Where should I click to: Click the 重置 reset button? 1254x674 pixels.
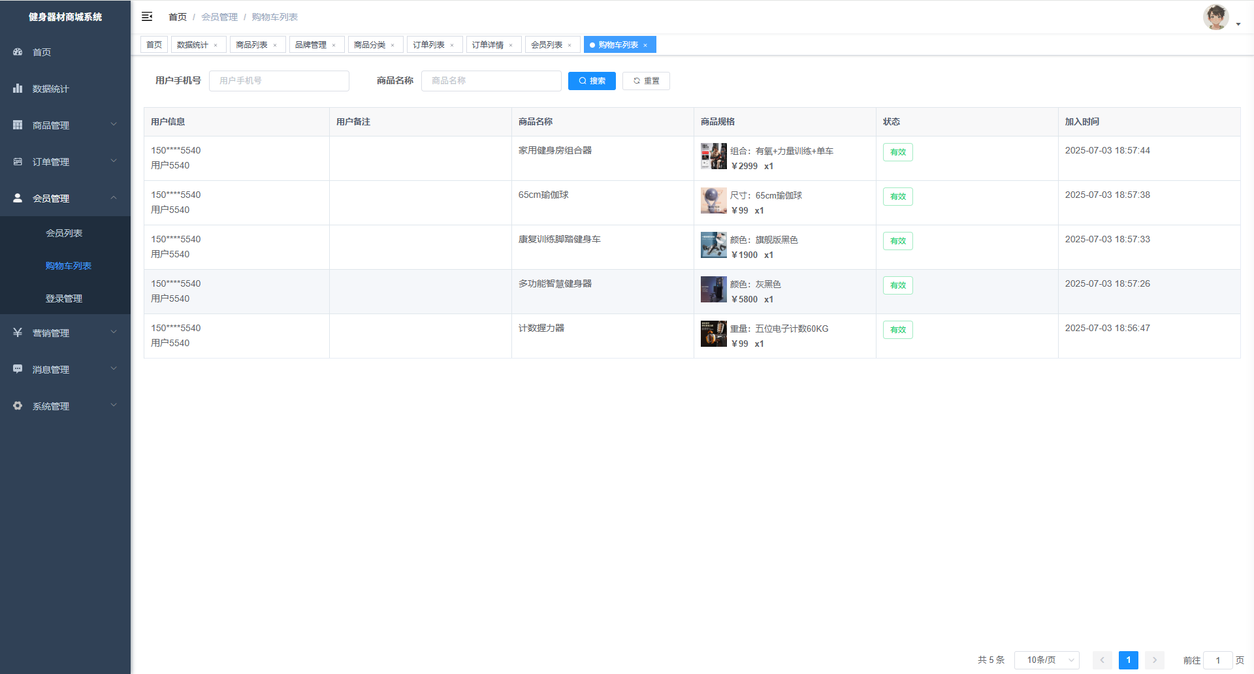pyautogui.click(x=646, y=81)
